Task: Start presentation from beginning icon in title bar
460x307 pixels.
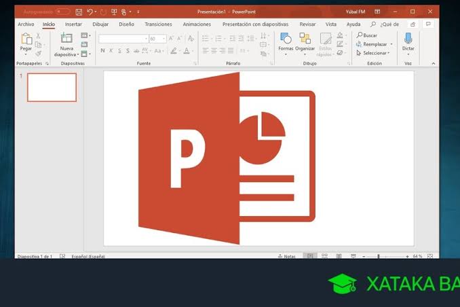Action: 114,12
